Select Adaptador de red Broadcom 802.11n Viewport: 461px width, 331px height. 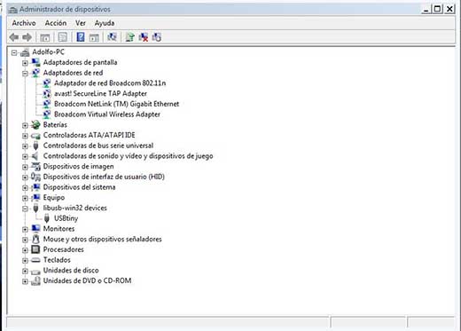tap(110, 83)
